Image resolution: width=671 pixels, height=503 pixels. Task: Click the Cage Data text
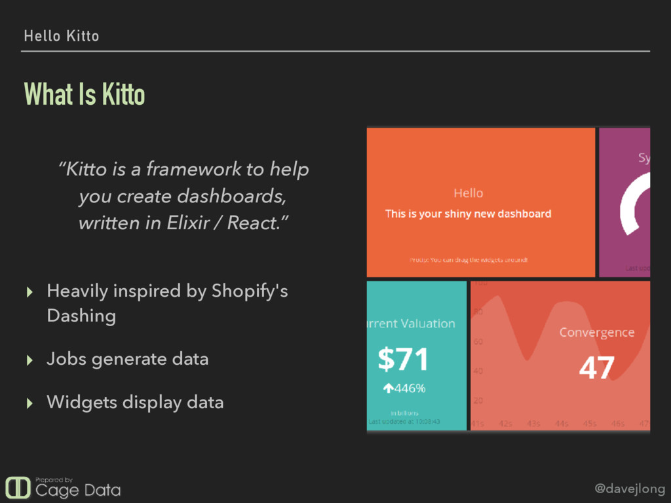point(78,490)
